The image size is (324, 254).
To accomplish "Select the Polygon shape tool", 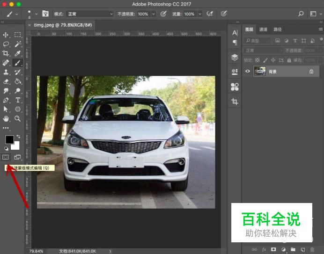I will (18, 109).
